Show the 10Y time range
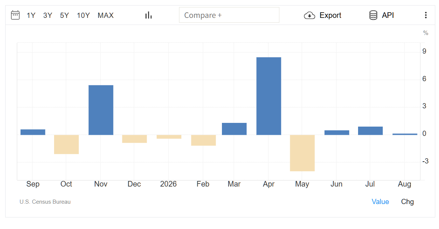 84,15
